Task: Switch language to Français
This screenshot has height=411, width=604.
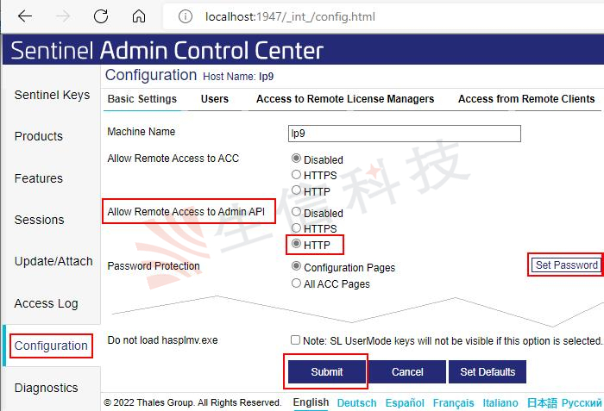Action: tap(453, 403)
